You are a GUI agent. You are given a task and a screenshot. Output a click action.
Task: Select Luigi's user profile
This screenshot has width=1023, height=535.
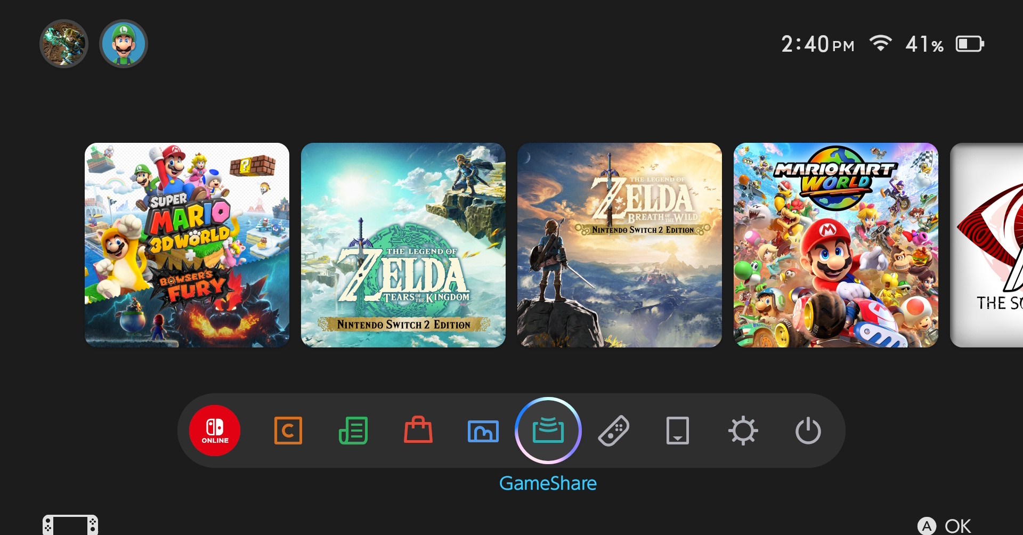[x=123, y=43]
